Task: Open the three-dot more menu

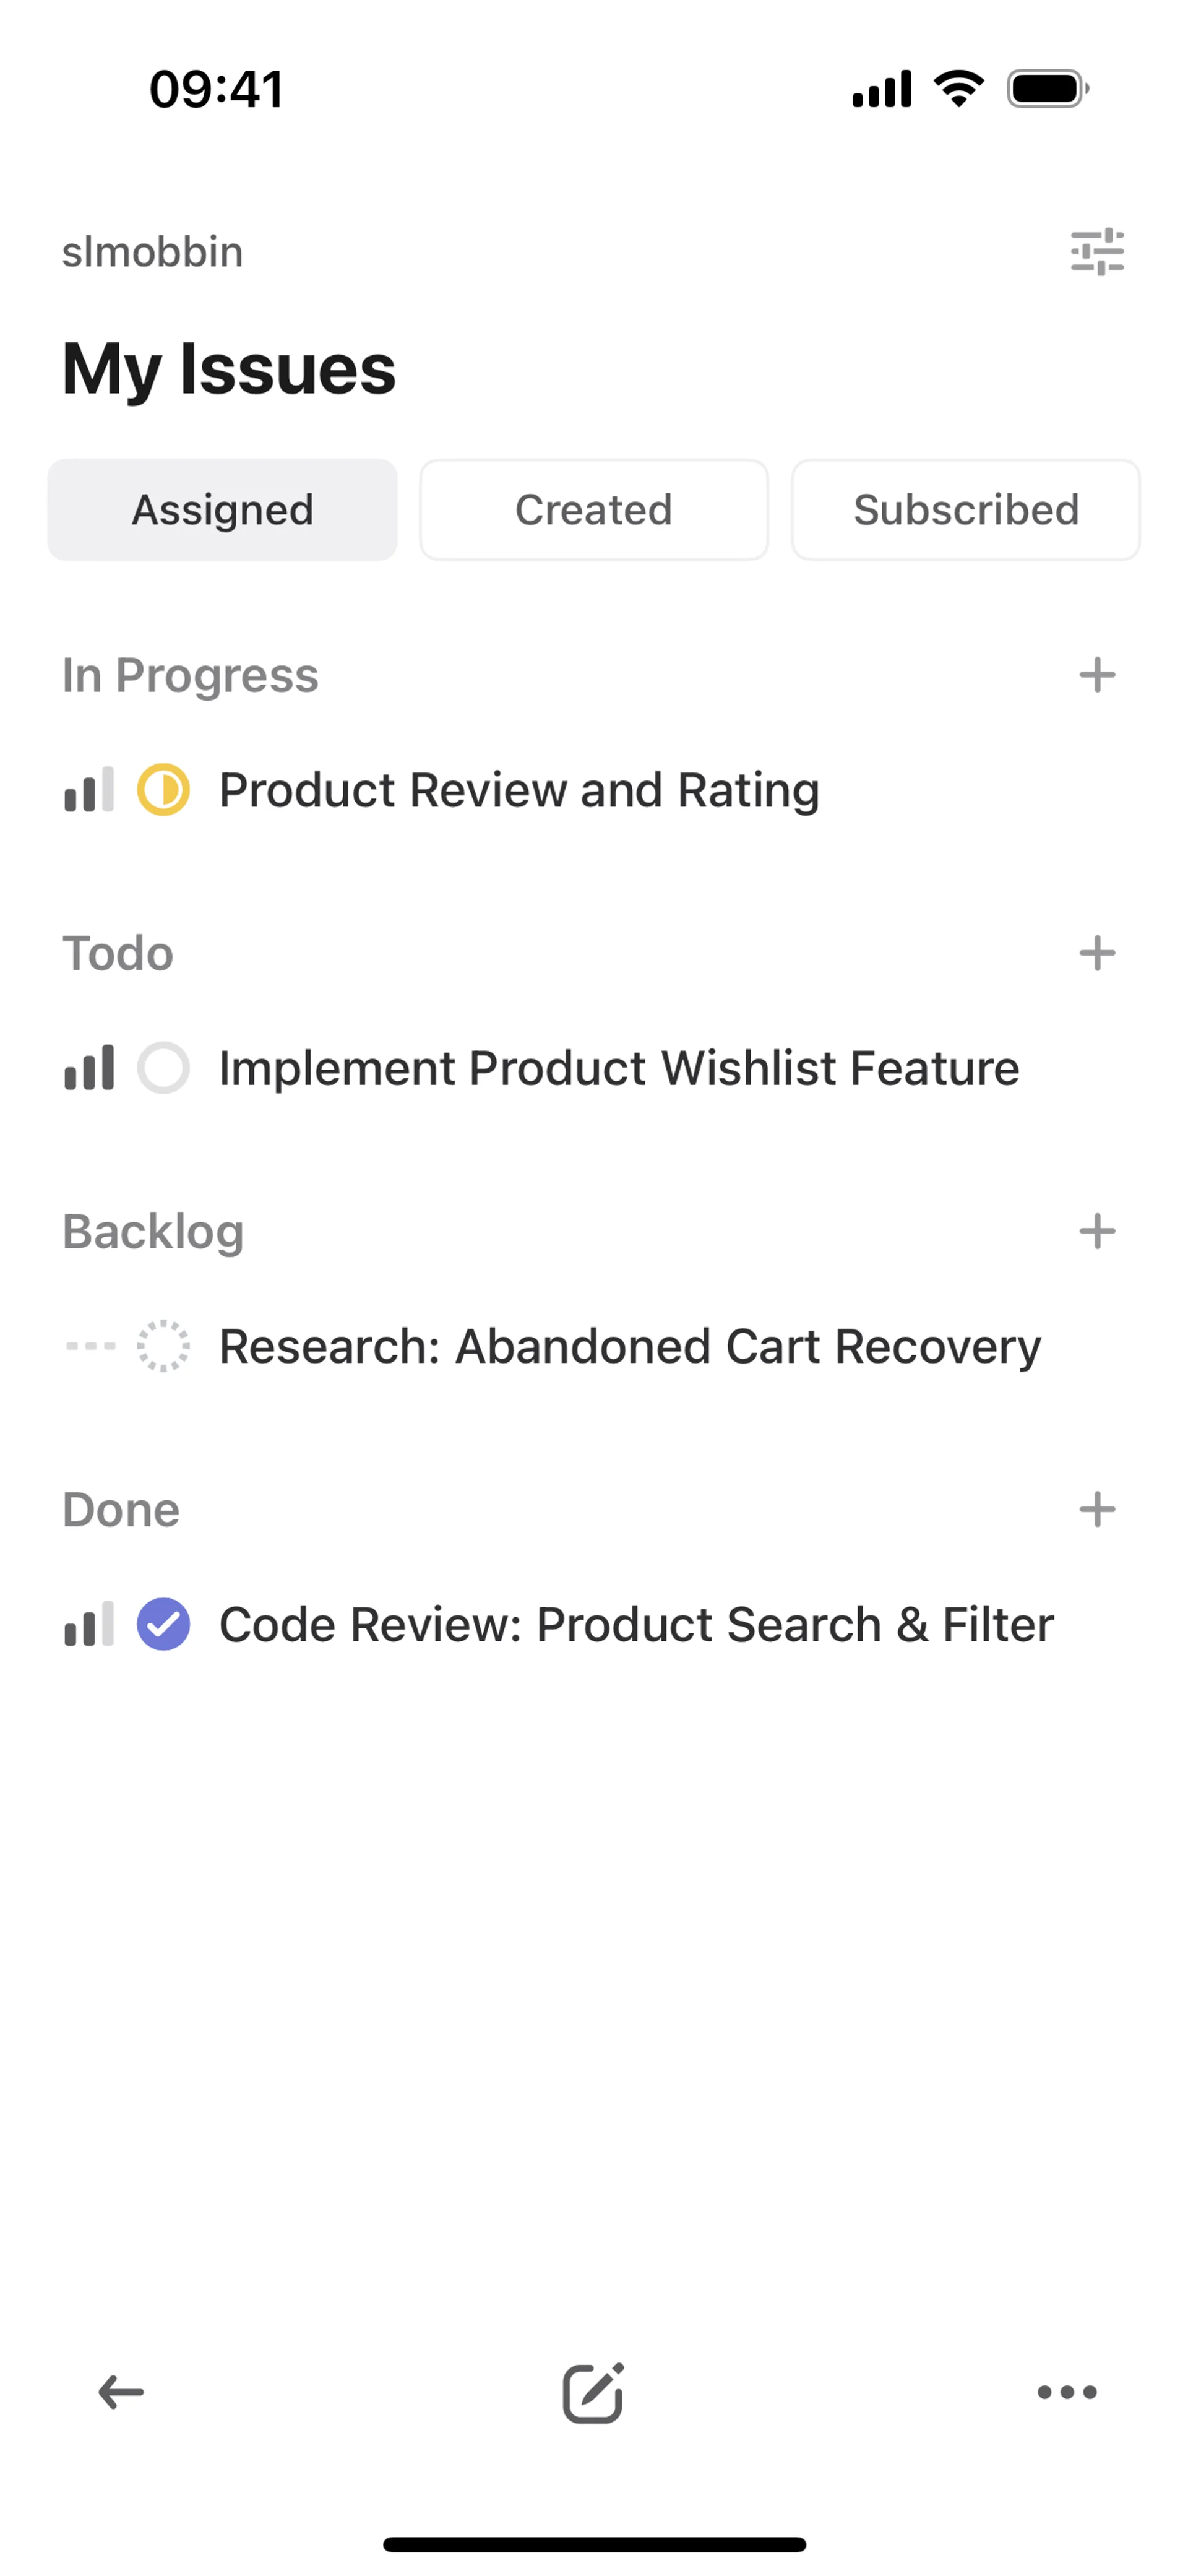Action: point(1067,2393)
